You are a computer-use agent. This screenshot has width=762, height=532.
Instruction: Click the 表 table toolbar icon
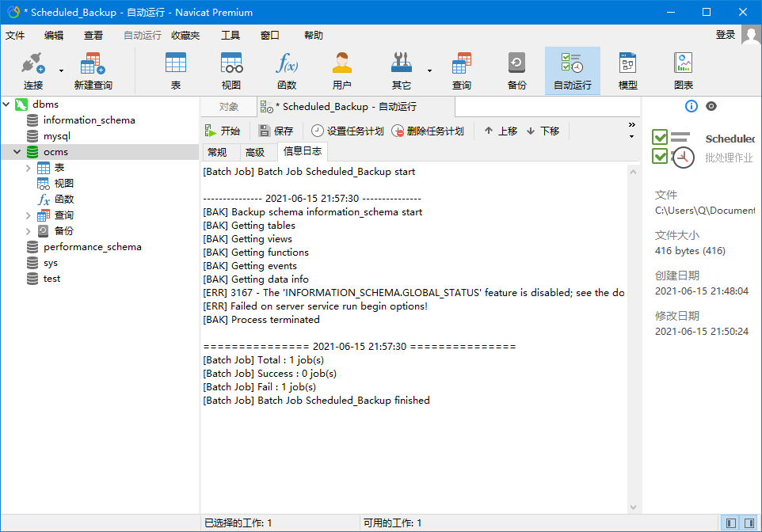coord(176,70)
